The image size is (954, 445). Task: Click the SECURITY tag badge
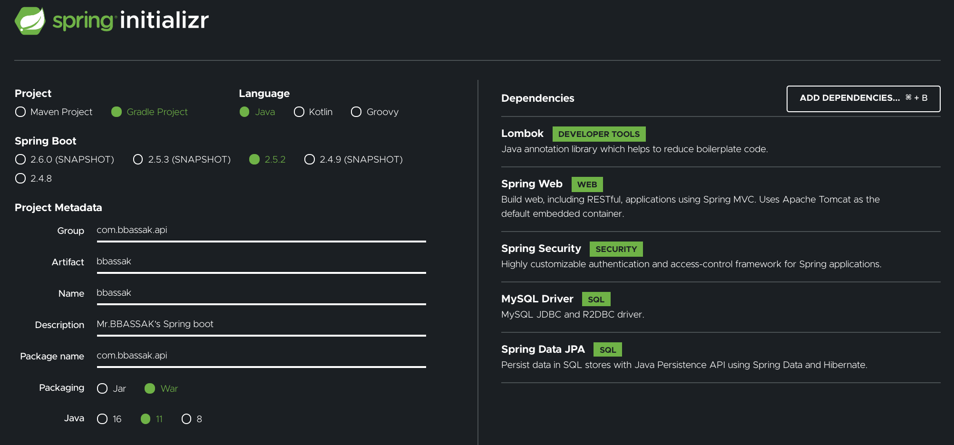click(x=616, y=249)
